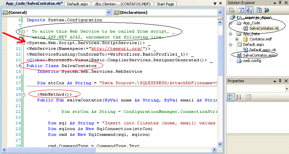The width and height of the screenshot is (289, 154).
Task: Toggle the Nest Related Files toolbar icon
Action: [x=249, y=10]
